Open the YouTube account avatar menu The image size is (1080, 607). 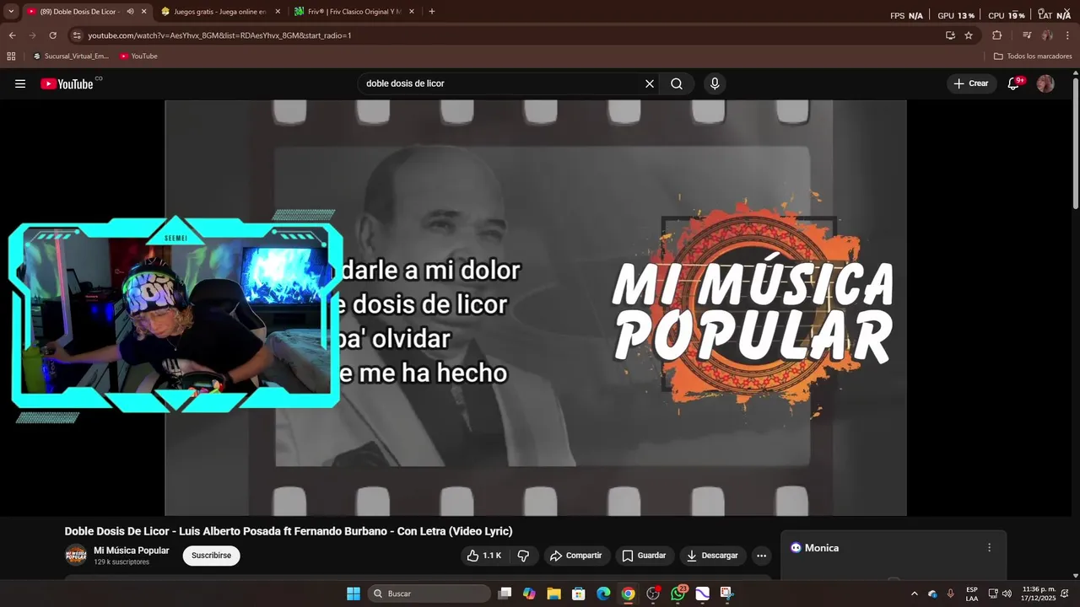1045,83
